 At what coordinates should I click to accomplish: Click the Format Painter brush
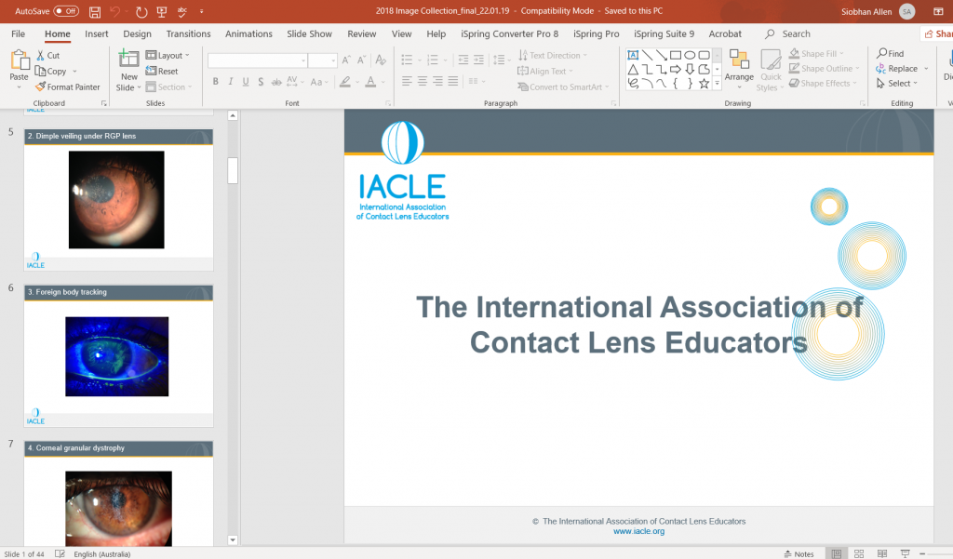[40, 87]
